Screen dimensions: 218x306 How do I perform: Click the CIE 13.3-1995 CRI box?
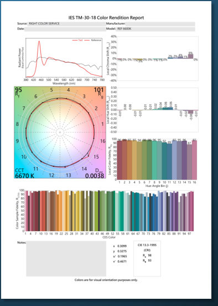coord(147,258)
